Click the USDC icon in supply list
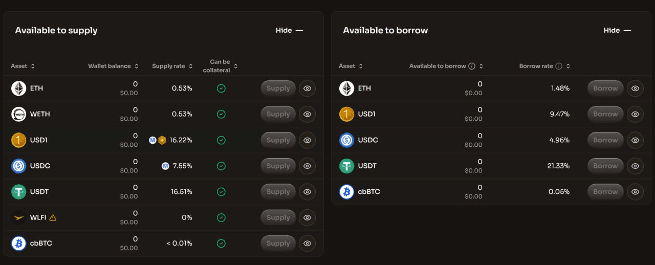Viewport: 655px width, 265px height. (19, 166)
